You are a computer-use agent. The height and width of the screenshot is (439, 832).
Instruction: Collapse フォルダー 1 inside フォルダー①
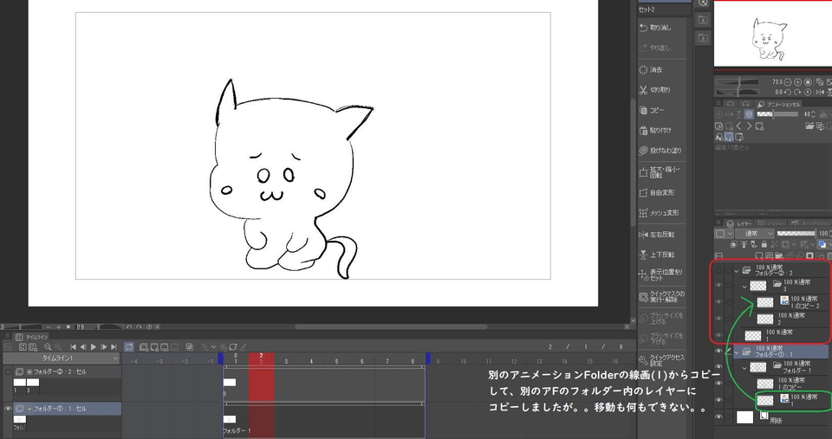pos(744,367)
